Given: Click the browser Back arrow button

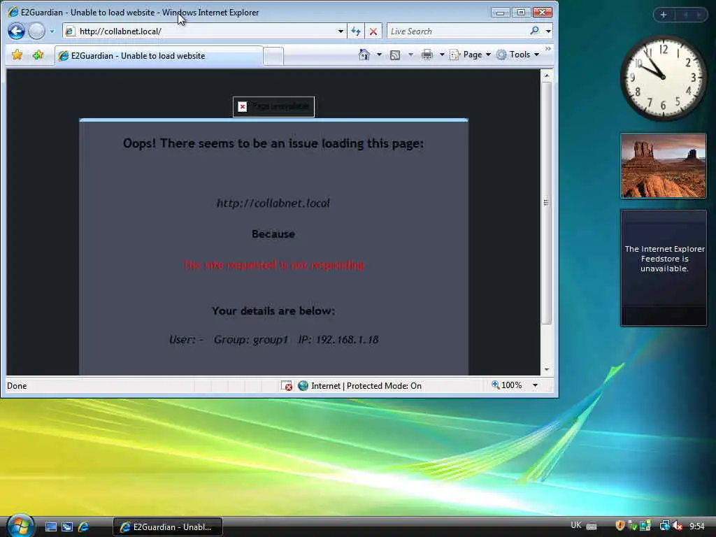Looking at the screenshot, I should [x=17, y=31].
